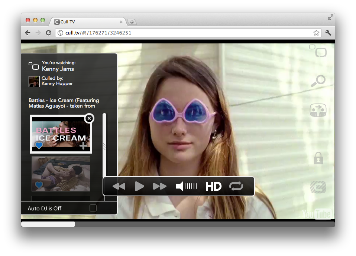Enter fullscreen with the window arrows icon
The image size is (356, 256).
tap(331, 17)
